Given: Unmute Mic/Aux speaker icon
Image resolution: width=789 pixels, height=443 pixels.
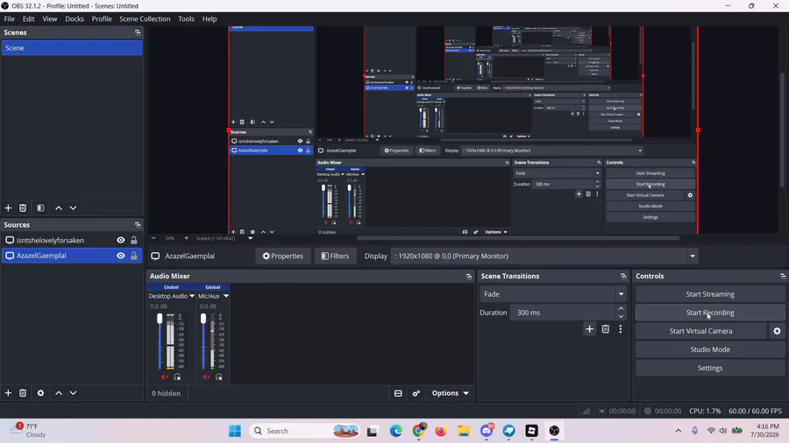Looking at the screenshot, I should [206, 376].
